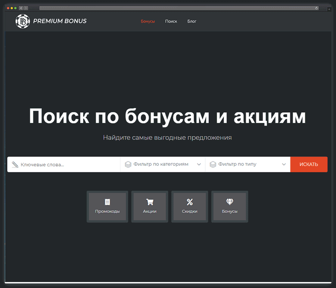
Task: Choose the Скидки percent tile
Action: [x=190, y=207]
